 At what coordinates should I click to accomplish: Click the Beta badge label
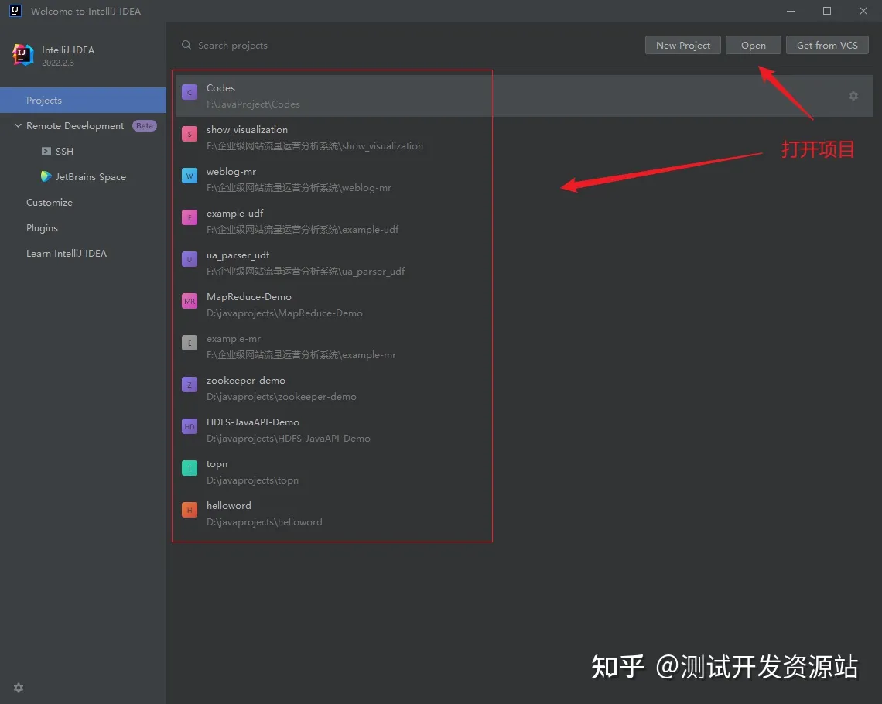point(145,125)
